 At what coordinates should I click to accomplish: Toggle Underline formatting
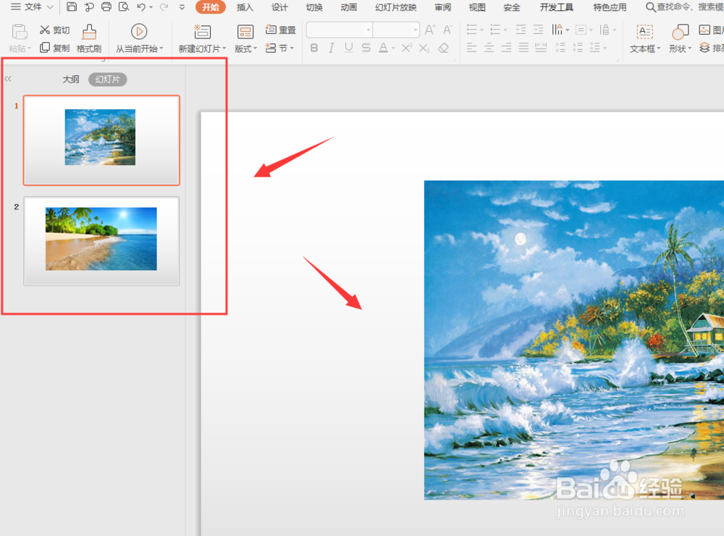(x=349, y=48)
